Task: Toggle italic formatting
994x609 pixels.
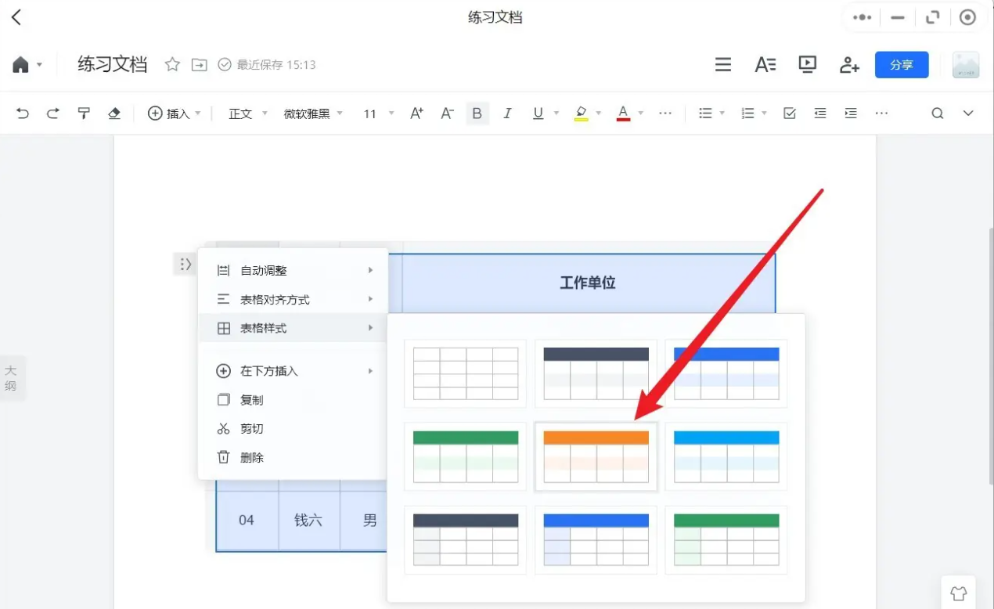Action: 507,113
